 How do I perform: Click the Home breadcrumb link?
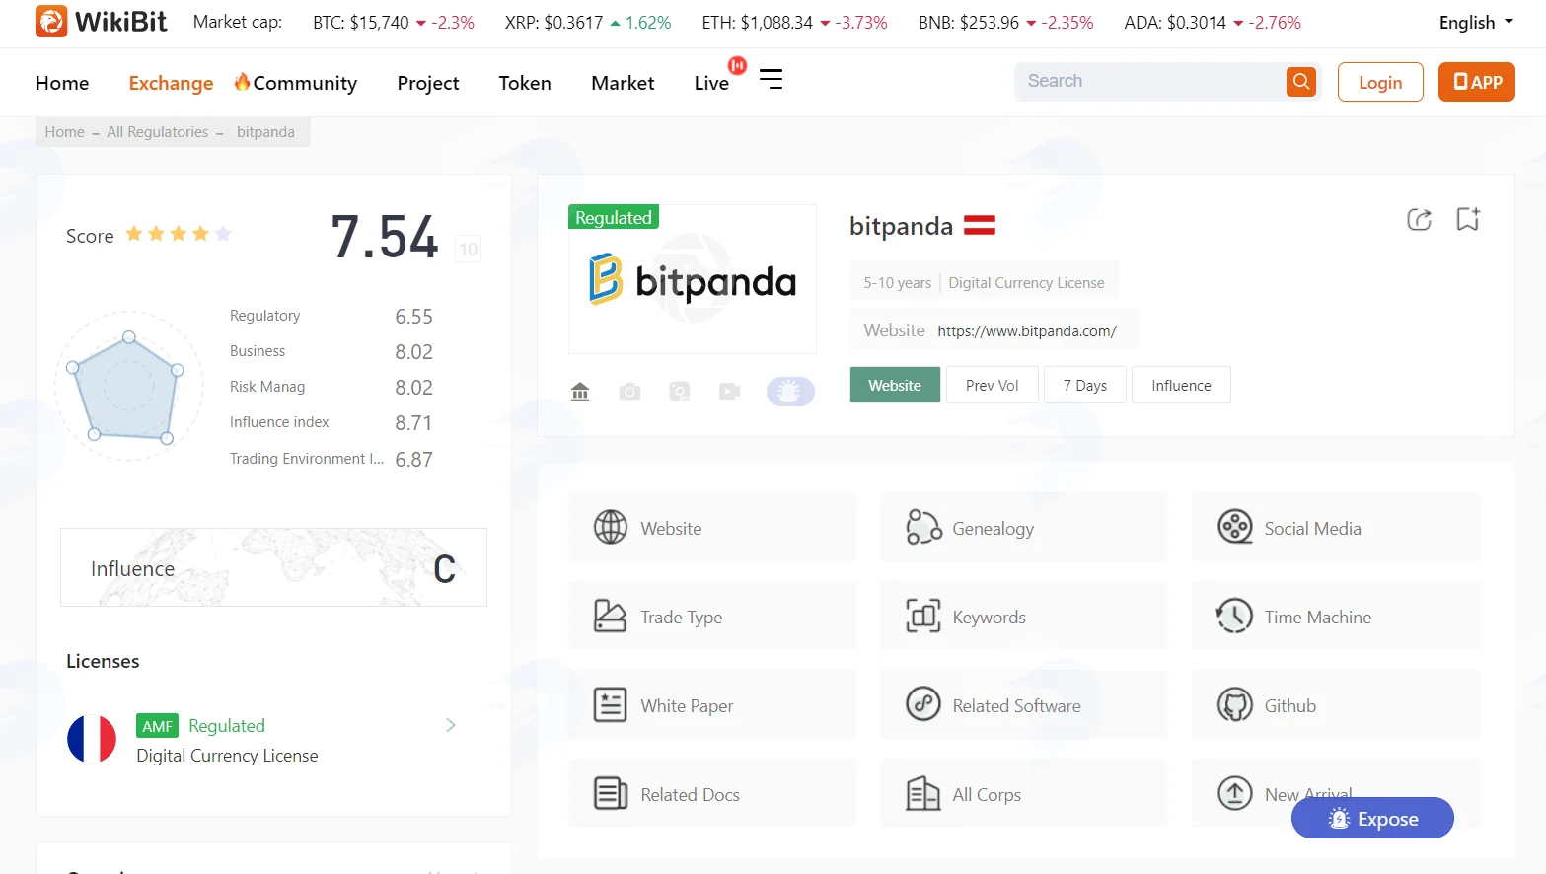coord(64,132)
